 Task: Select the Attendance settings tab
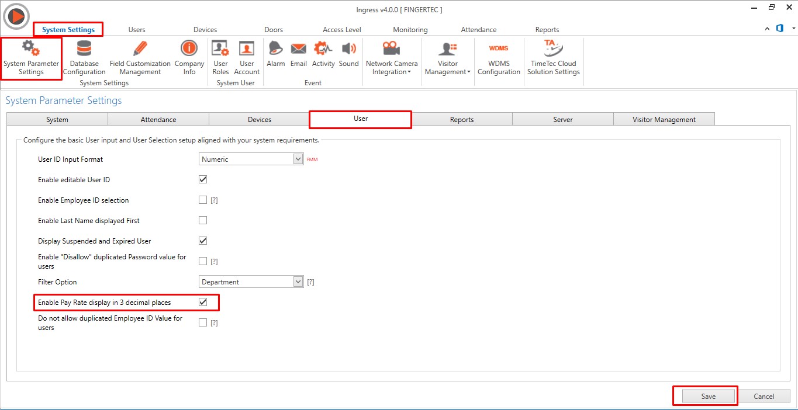click(x=158, y=119)
